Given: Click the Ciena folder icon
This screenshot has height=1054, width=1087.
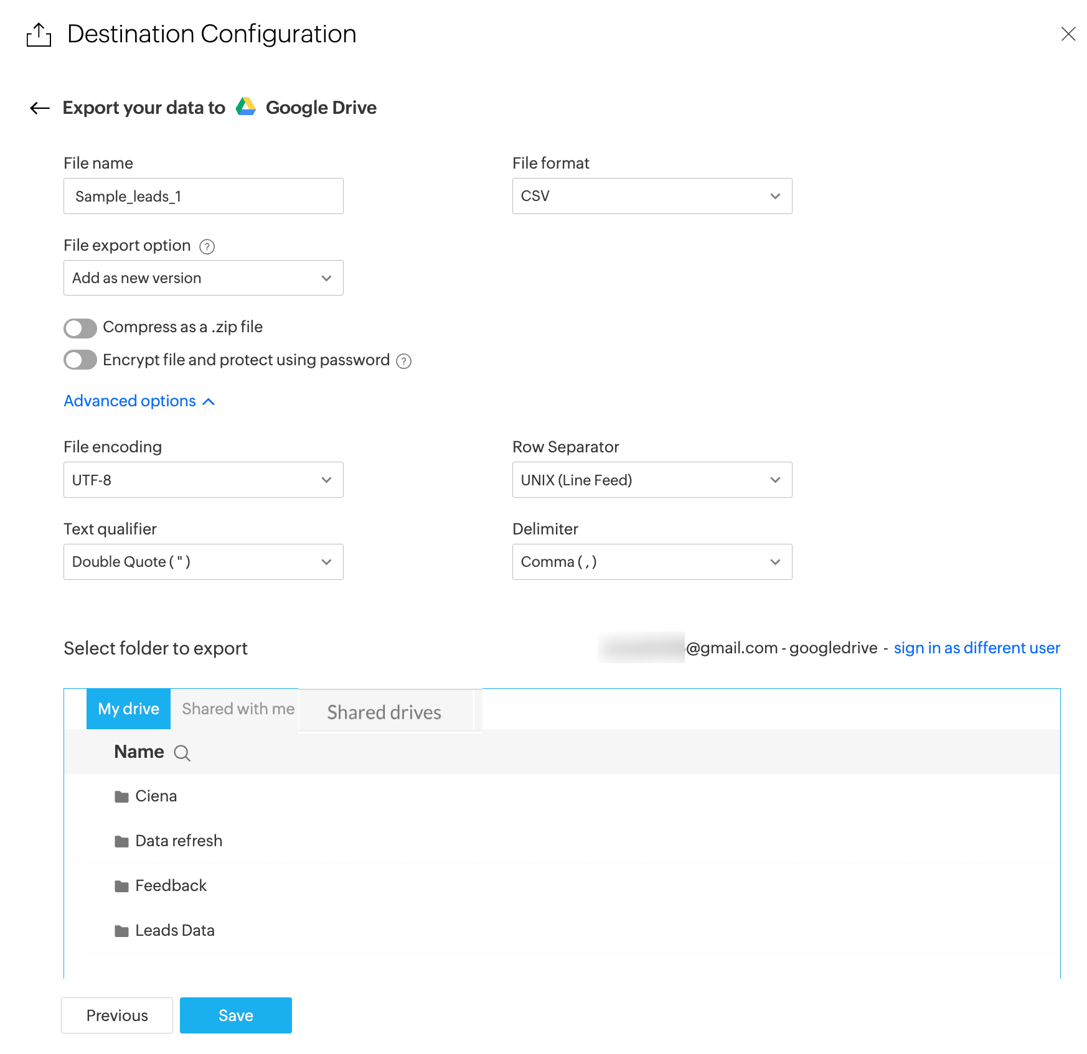Looking at the screenshot, I should (121, 797).
